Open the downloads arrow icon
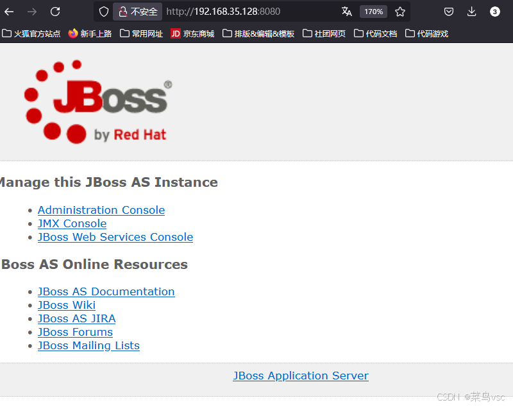 point(471,12)
